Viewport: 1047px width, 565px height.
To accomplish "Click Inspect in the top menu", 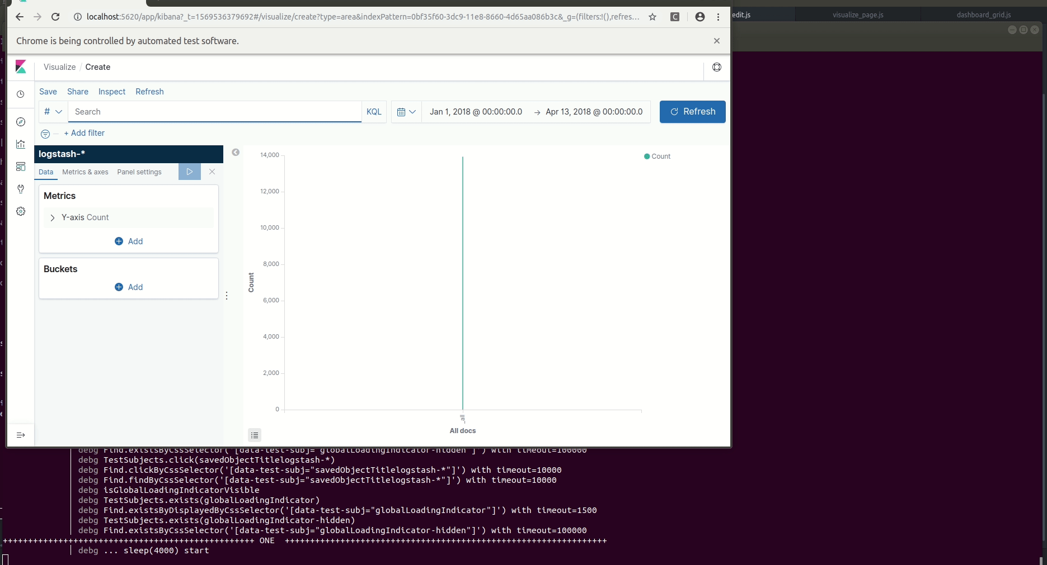I will 112,92.
